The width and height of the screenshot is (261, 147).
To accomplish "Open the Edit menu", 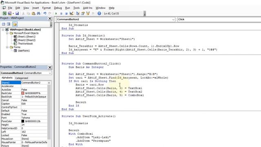I will (x=18, y=8).
